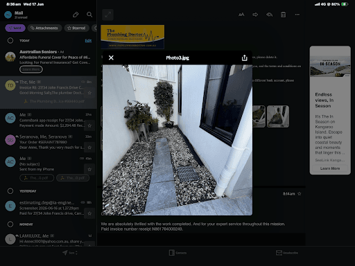355x266 pixels.
Task: Open the The, Me invoice email
Action: point(49,92)
